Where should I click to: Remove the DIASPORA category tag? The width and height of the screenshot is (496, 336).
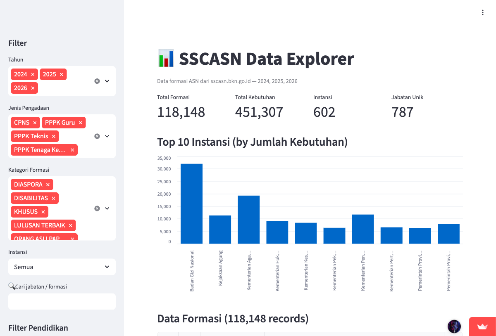tap(48, 185)
